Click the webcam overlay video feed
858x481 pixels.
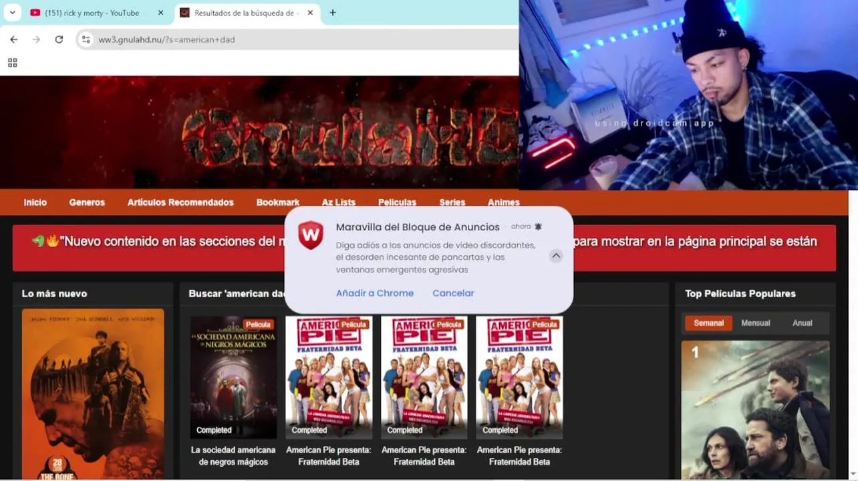[688, 95]
